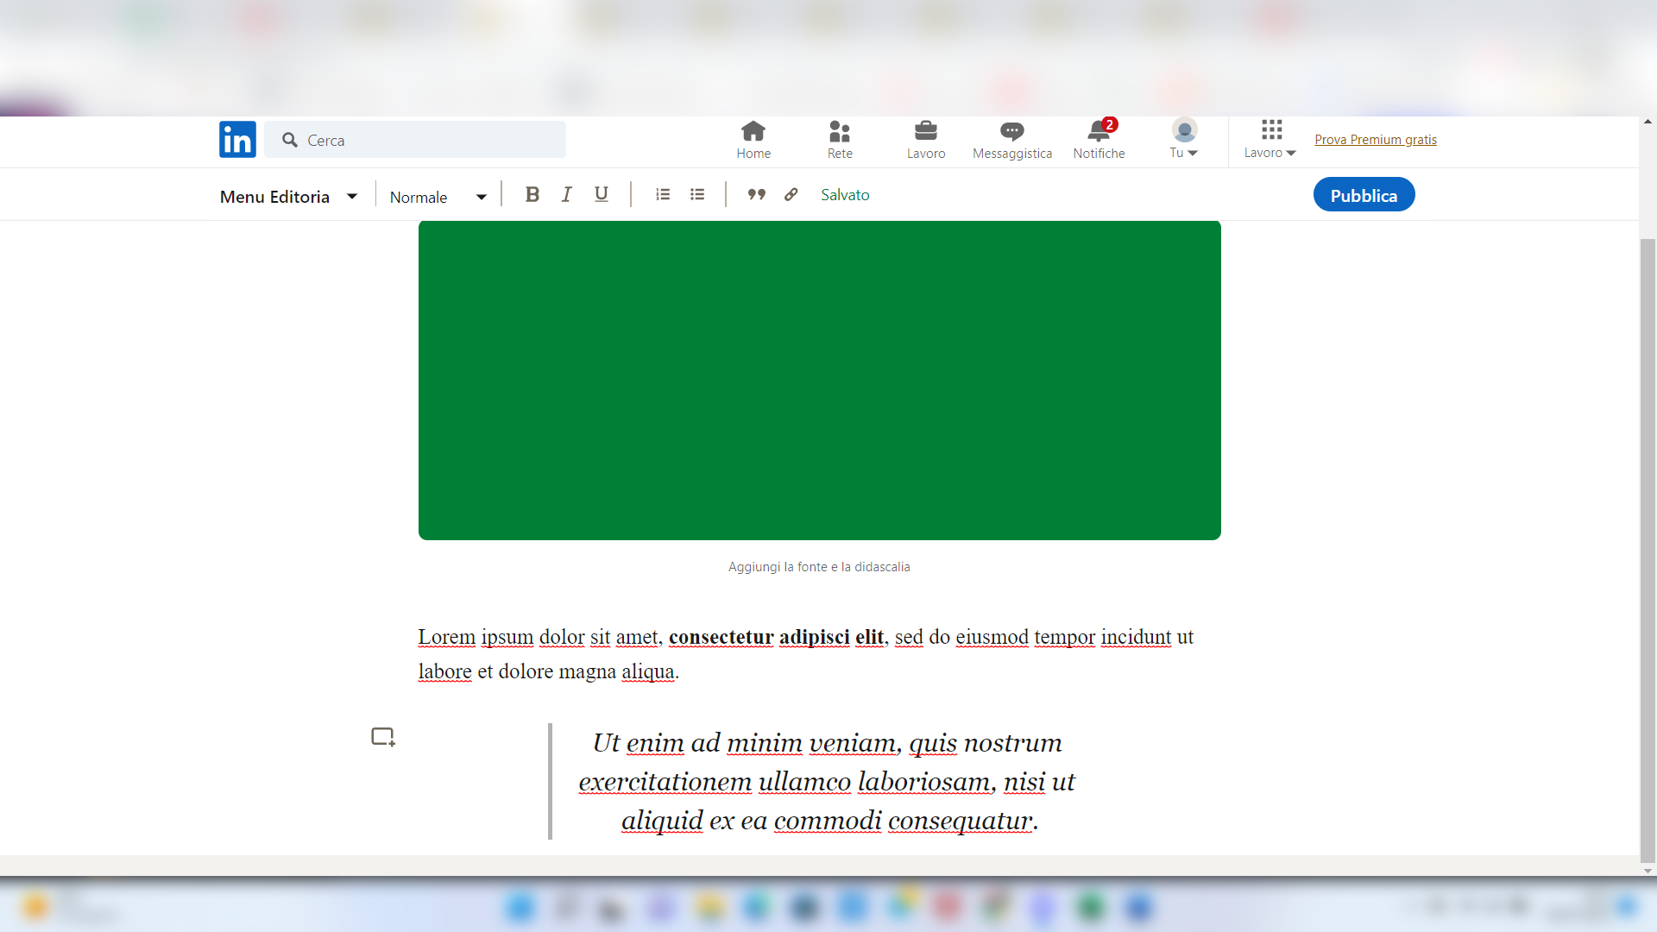
Task: Check Notifiche with 2 alerts
Action: [x=1099, y=139]
